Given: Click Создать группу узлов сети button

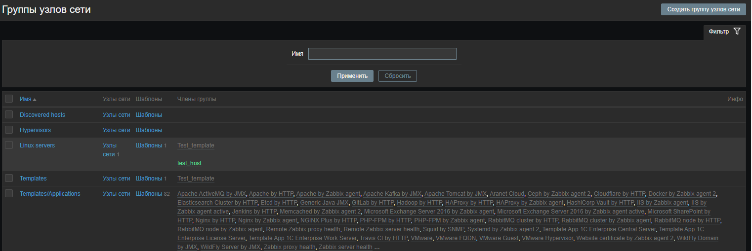Looking at the screenshot, I should pos(703,9).
